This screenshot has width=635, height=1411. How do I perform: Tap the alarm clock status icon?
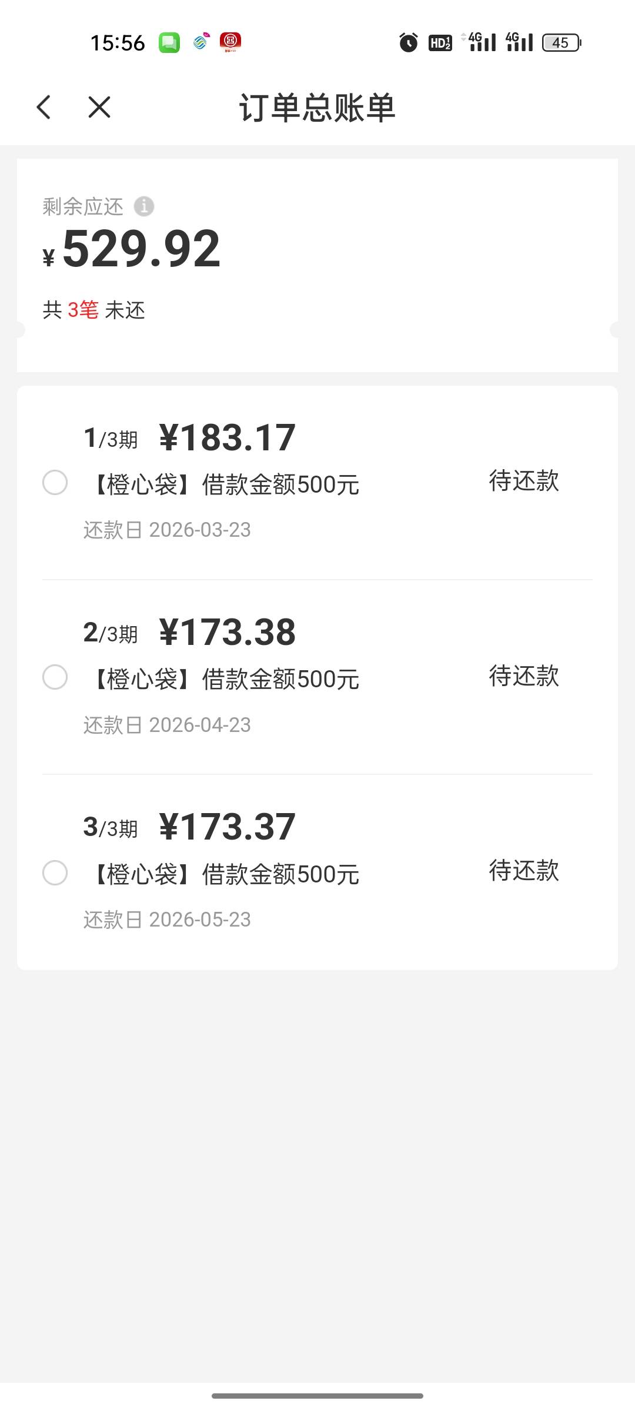tap(409, 42)
